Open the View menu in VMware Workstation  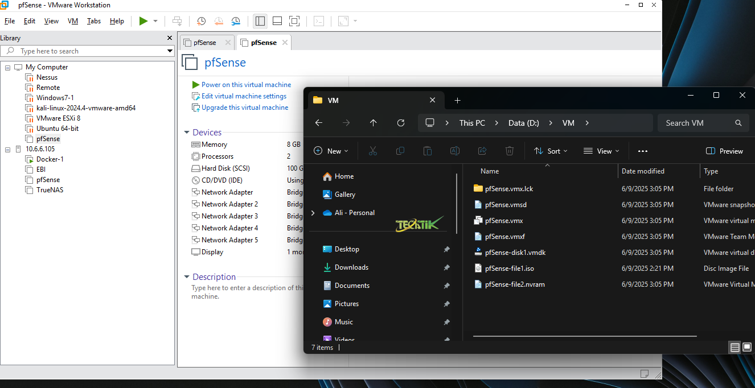[x=51, y=21]
